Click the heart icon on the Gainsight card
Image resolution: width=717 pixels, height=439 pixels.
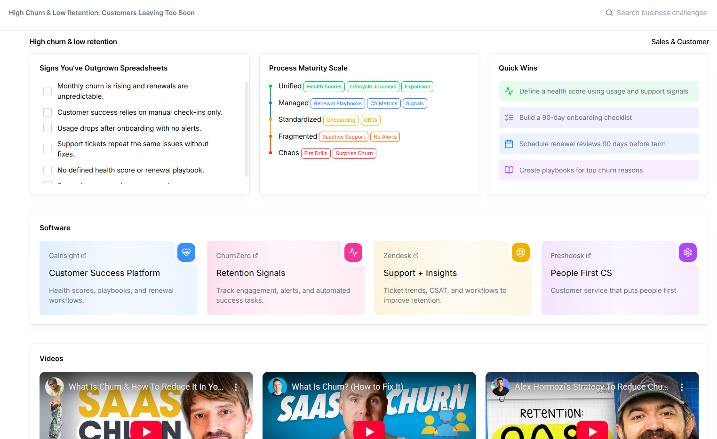[186, 252]
